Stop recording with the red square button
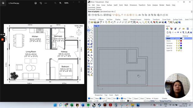 click(x=2, y=39)
